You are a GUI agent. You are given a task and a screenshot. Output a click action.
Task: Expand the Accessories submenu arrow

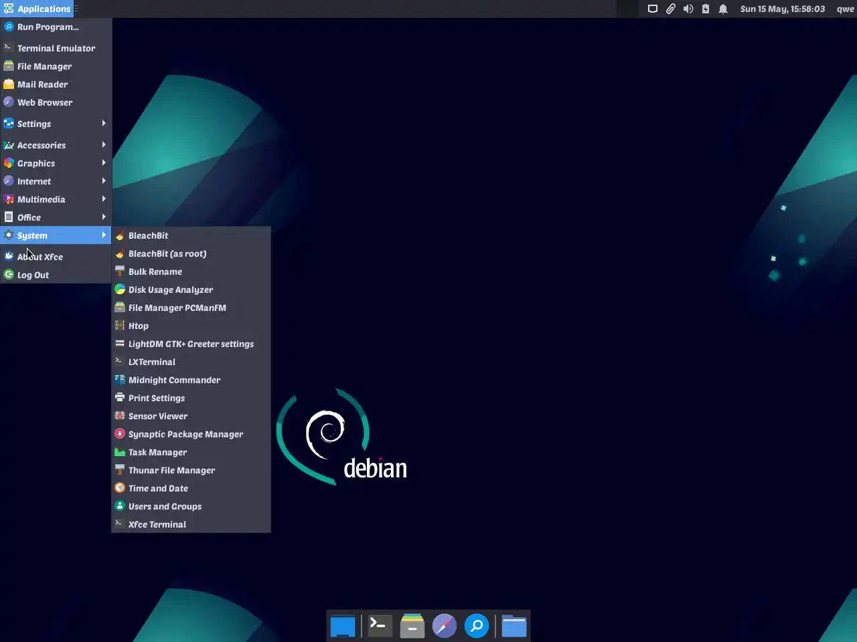click(x=104, y=145)
